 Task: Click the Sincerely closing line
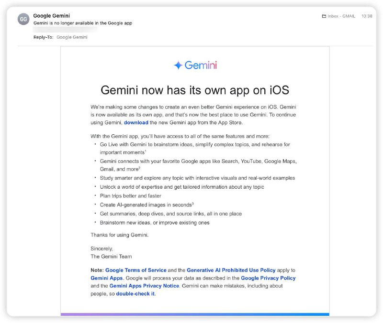[x=101, y=248]
